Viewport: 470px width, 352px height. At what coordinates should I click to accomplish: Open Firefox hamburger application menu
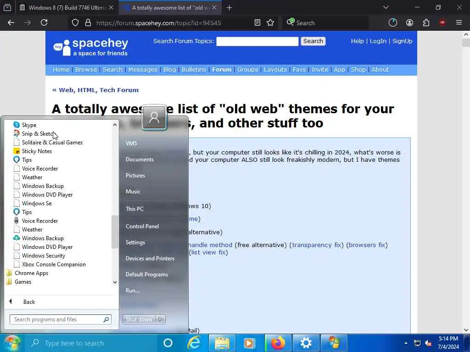click(x=459, y=23)
